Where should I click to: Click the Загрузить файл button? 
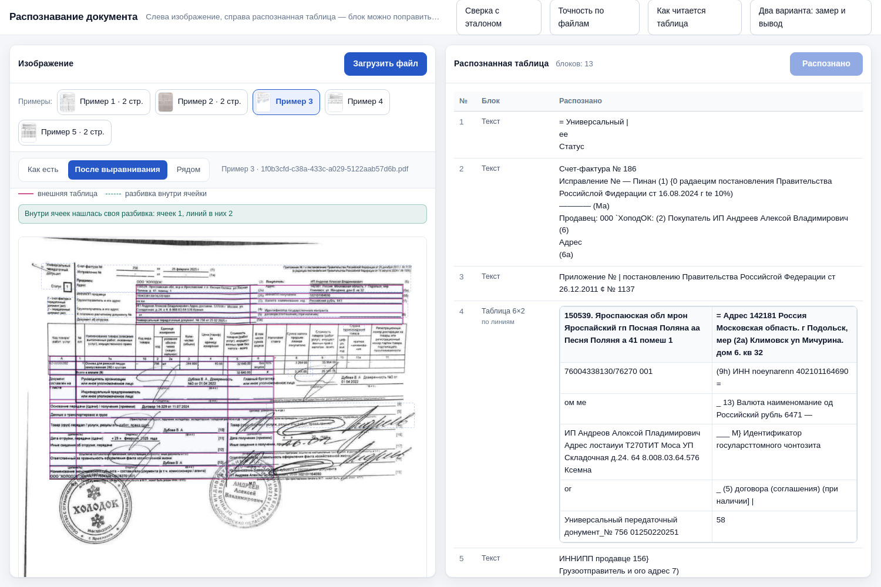point(385,64)
